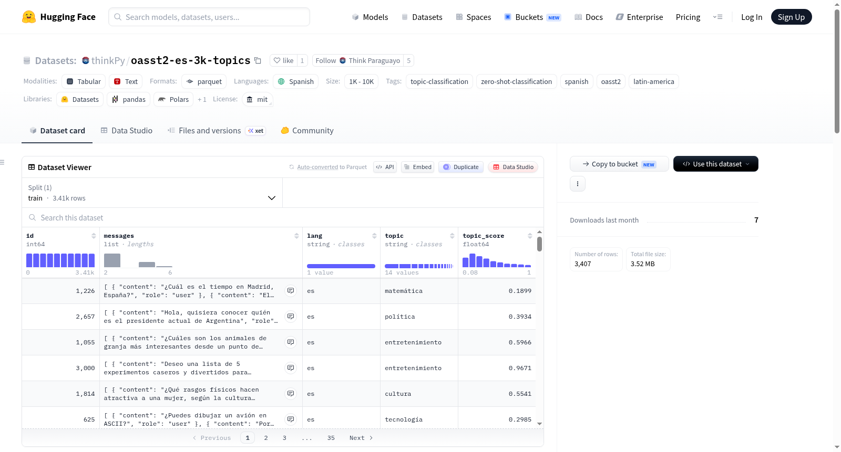Viewport: 841px width, 452px height.
Task: Click the thinkPy organization avatar
Action: tap(86, 60)
